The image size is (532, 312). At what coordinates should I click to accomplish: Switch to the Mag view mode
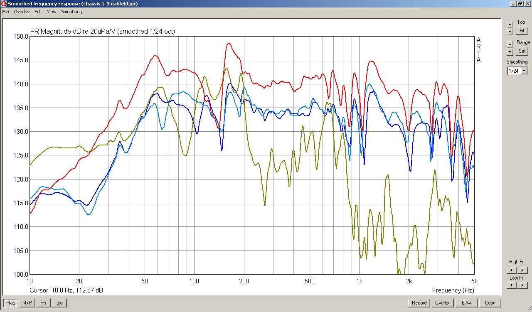[11, 303]
